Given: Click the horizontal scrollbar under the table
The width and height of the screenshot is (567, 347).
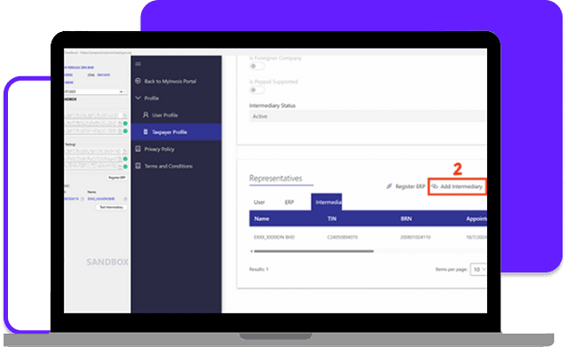Looking at the screenshot, I should pyautogui.click(x=313, y=251).
